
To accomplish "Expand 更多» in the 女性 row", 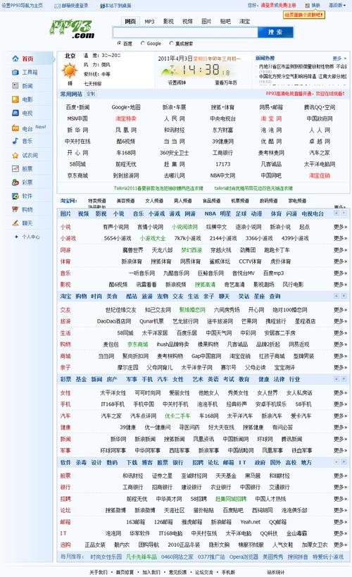I will pos(340,393).
